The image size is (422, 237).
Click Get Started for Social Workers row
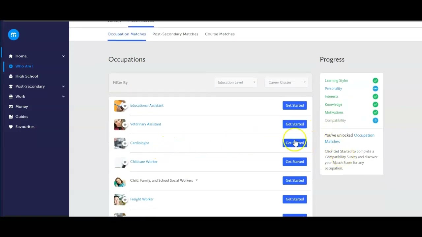[295, 180]
